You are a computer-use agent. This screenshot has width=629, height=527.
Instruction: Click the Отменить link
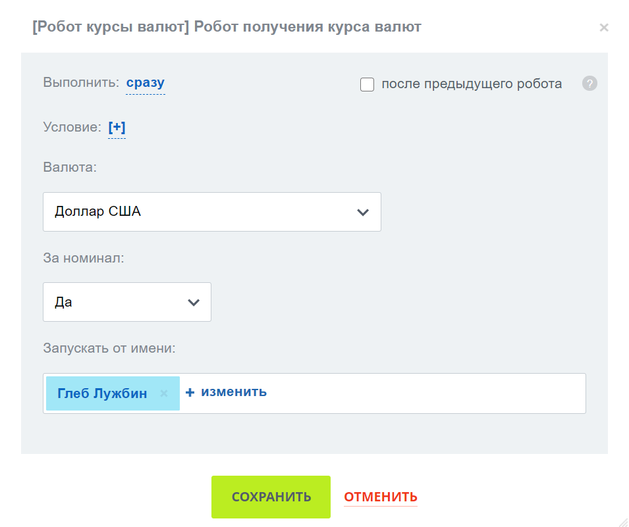(x=381, y=497)
